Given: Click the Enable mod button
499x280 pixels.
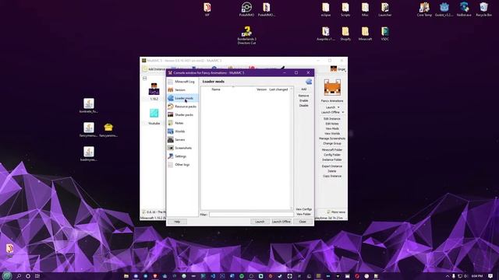Looking at the screenshot, I should click(x=303, y=100).
